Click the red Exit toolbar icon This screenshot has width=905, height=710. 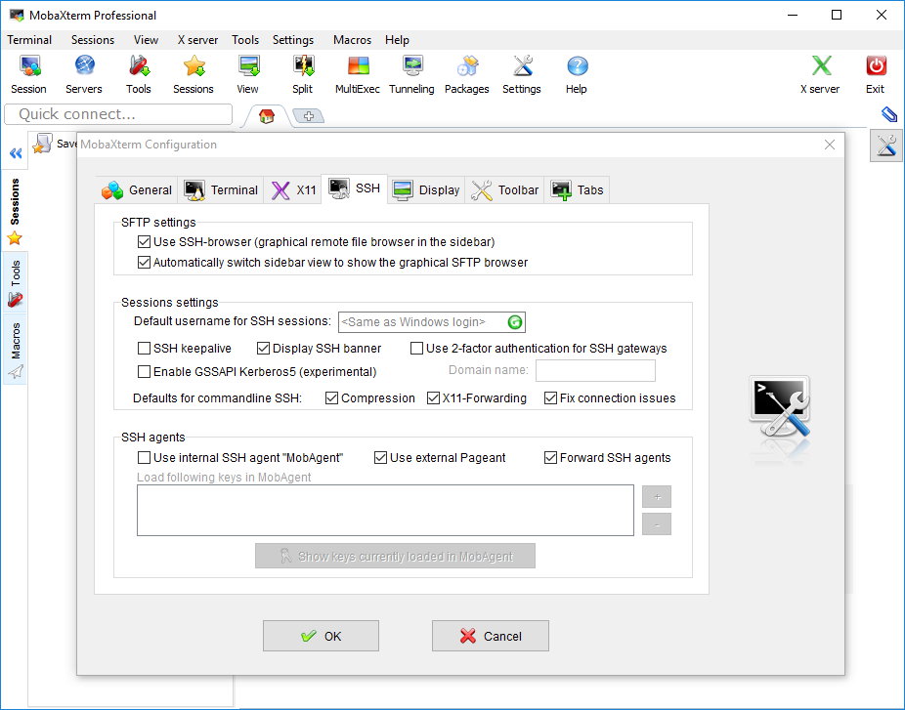876,74
